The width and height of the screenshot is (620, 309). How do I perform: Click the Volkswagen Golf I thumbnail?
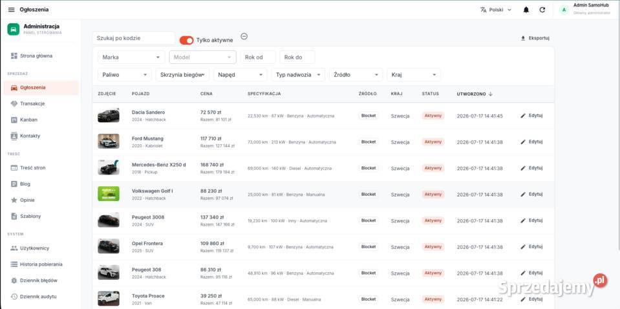(109, 194)
